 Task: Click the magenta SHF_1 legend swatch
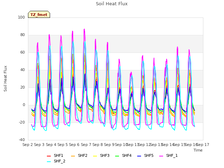click(x=161, y=156)
